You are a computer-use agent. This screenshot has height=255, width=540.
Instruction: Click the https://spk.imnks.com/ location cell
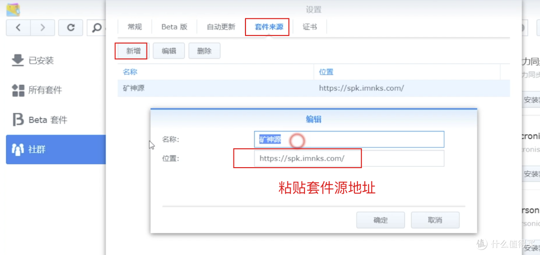pyautogui.click(x=361, y=88)
